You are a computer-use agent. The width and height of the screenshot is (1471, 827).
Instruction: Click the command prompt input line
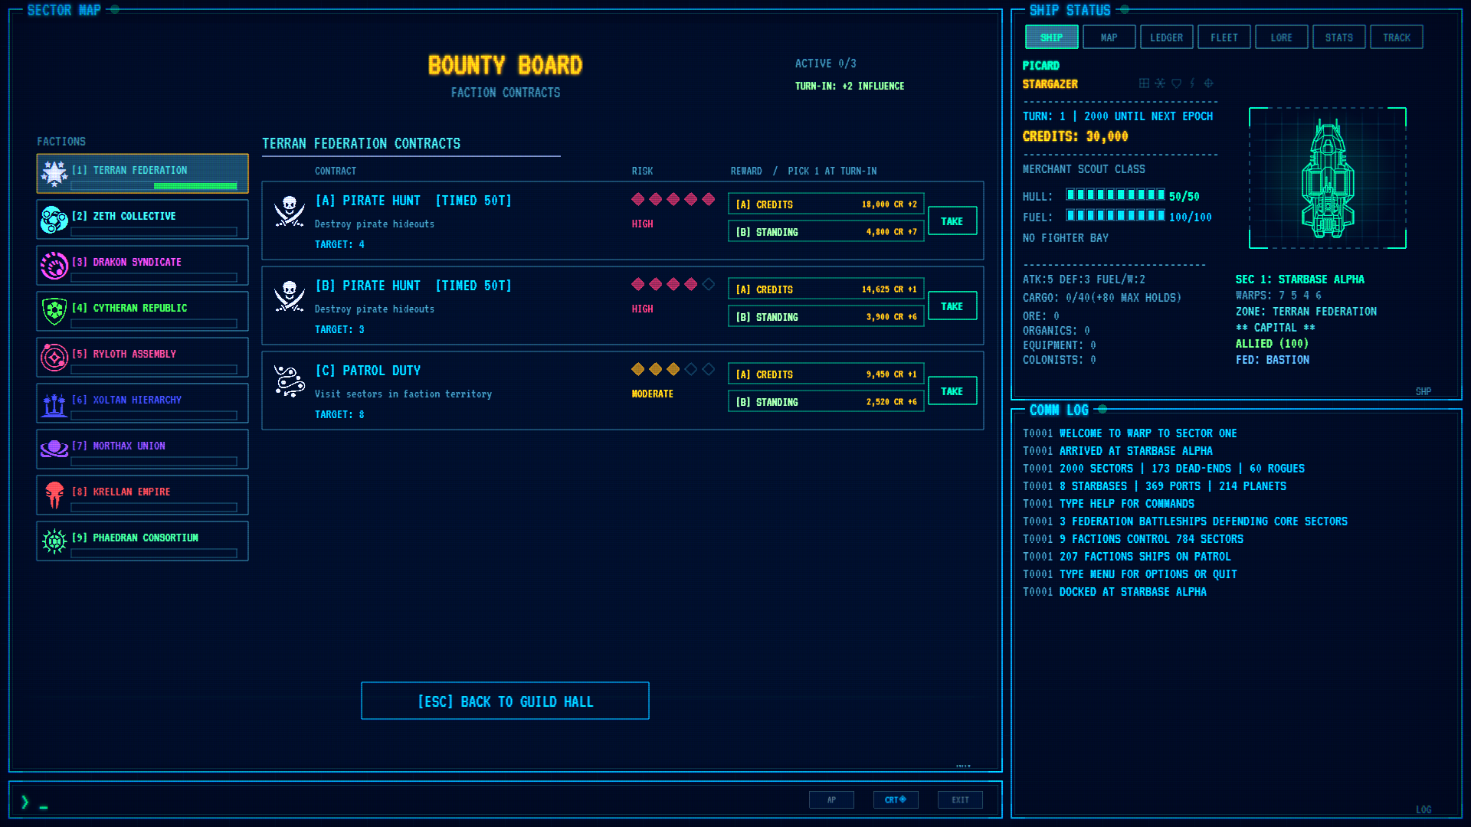pos(414,801)
